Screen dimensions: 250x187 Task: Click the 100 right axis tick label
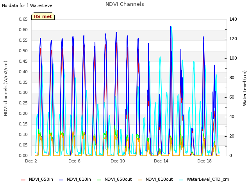click(x=233, y=58)
